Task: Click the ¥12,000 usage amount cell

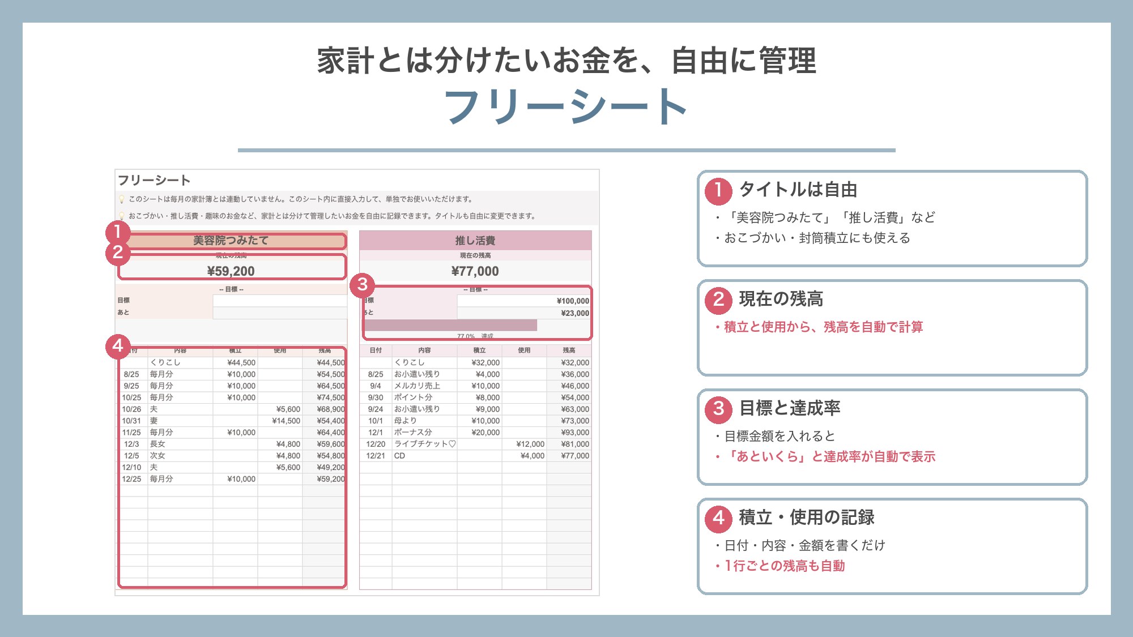Action: pos(524,444)
